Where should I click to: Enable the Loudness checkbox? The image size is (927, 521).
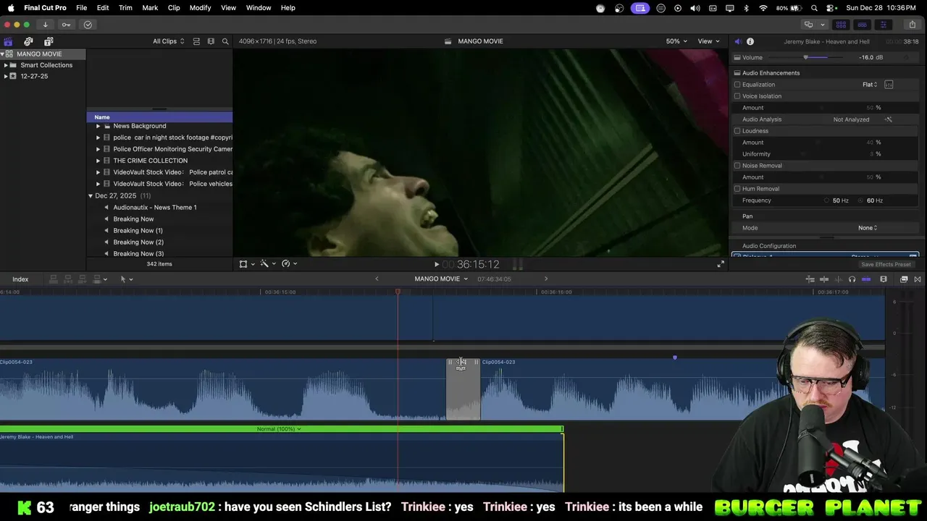pyautogui.click(x=737, y=131)
